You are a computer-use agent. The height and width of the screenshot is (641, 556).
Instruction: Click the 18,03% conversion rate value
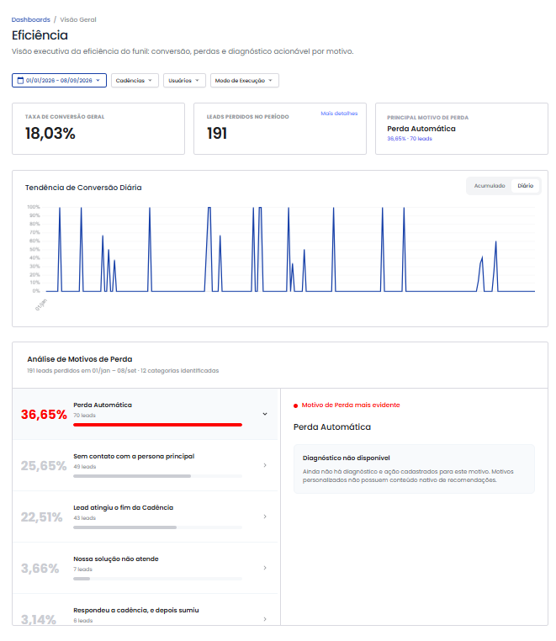click(50, 133)
